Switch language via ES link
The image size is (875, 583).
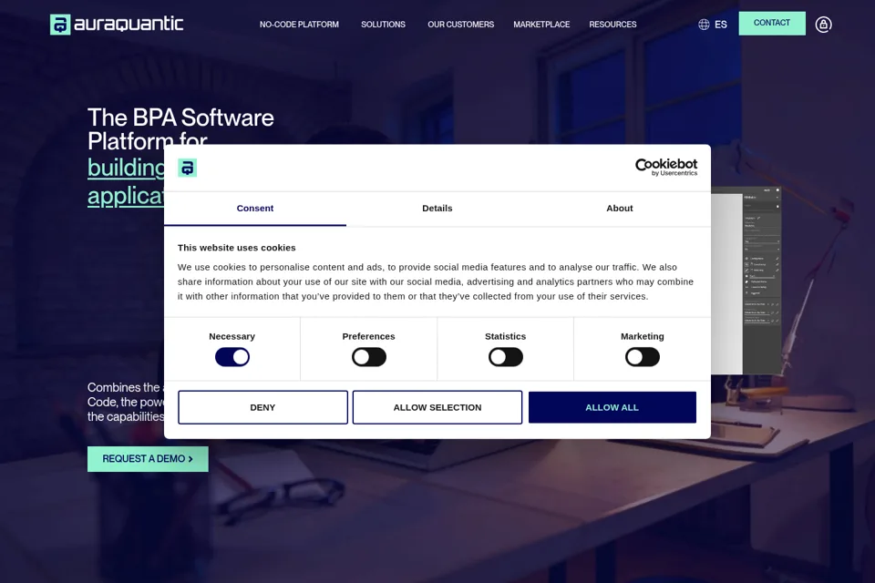[x=720, y=25]
